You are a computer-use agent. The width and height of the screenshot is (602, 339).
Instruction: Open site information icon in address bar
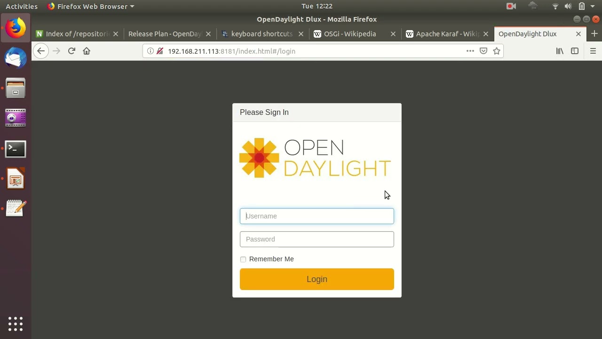tap(150, 51)
